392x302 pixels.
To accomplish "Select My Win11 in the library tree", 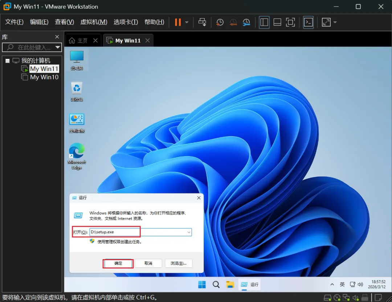I will 44,69.
